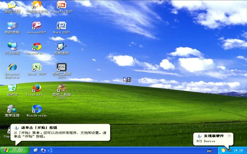Click the 发现新硬件 balloon title
This screenshot has width=247, height=154.
214,136
